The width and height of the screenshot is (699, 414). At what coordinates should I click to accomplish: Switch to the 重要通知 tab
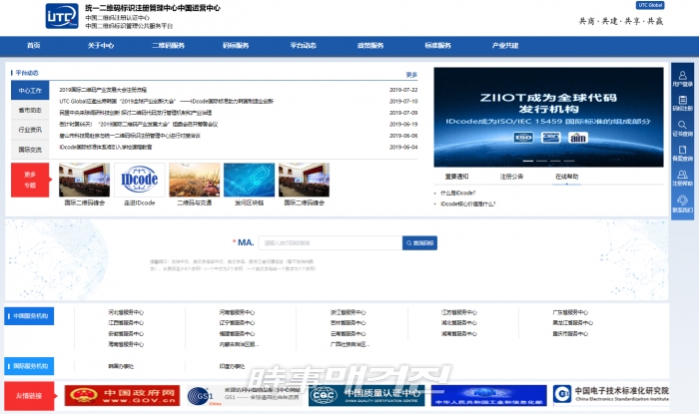(x=457, y=177)
